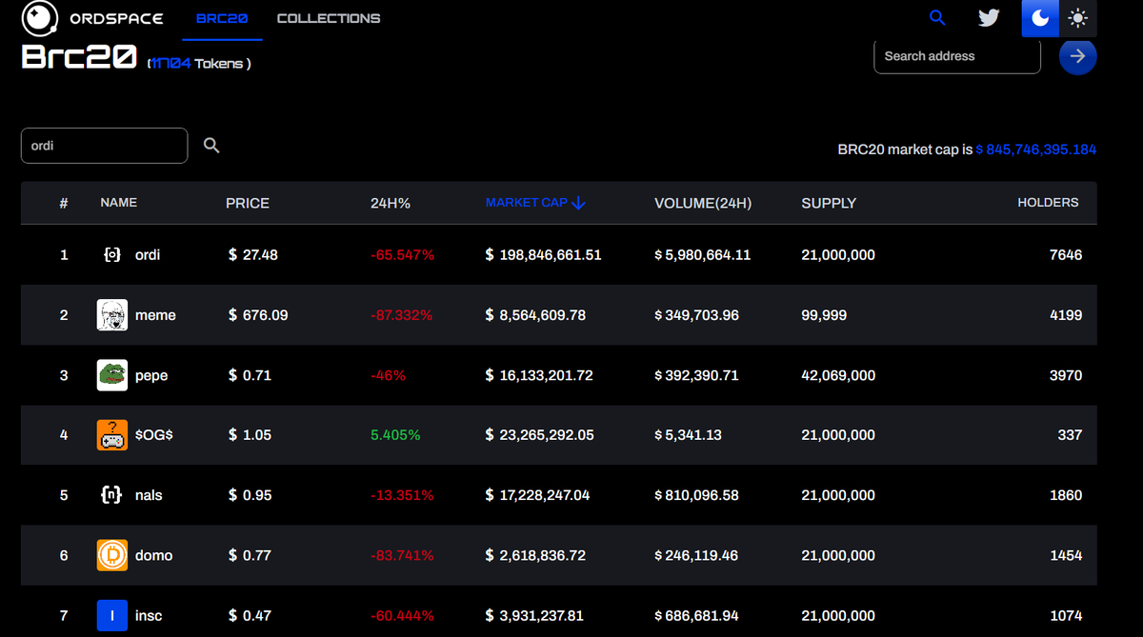Focus the token search field containing ordi
Image resolution: width=1143 pixels, height=637 pixels.
click(105, 146)
